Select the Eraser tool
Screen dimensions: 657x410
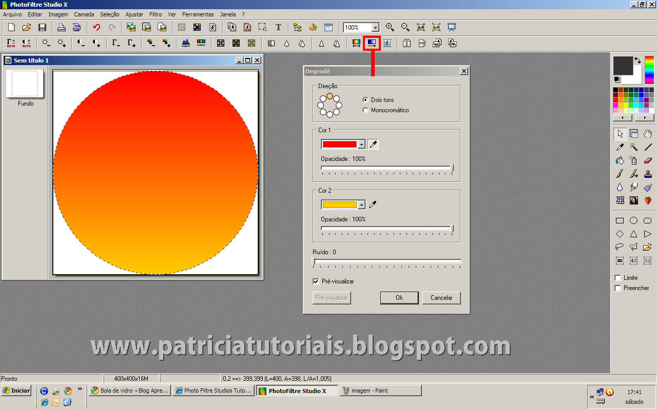(x=648, y=160)
